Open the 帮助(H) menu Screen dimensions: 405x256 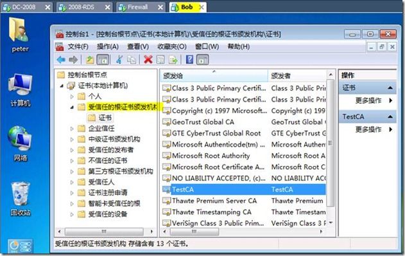pos(238,47)
